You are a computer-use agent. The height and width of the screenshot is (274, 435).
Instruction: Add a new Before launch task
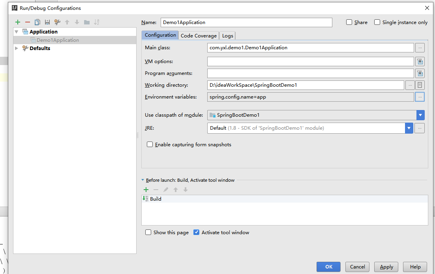(146, 190)
